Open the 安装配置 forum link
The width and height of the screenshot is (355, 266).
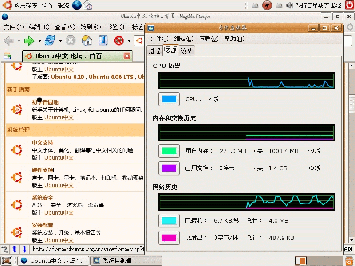click(43, 225)
